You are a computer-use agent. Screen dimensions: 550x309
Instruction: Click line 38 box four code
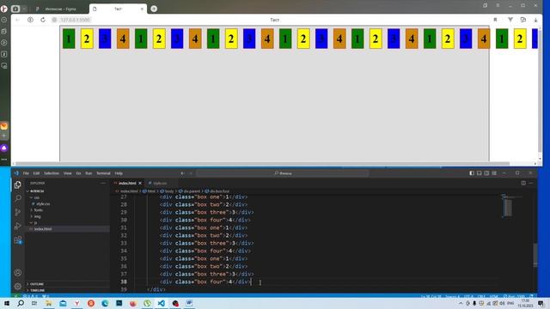click(x=205, y=282)
